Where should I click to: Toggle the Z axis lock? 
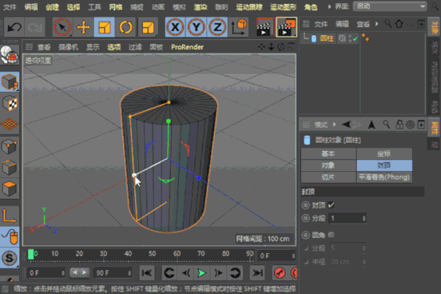tap(217, 28)
